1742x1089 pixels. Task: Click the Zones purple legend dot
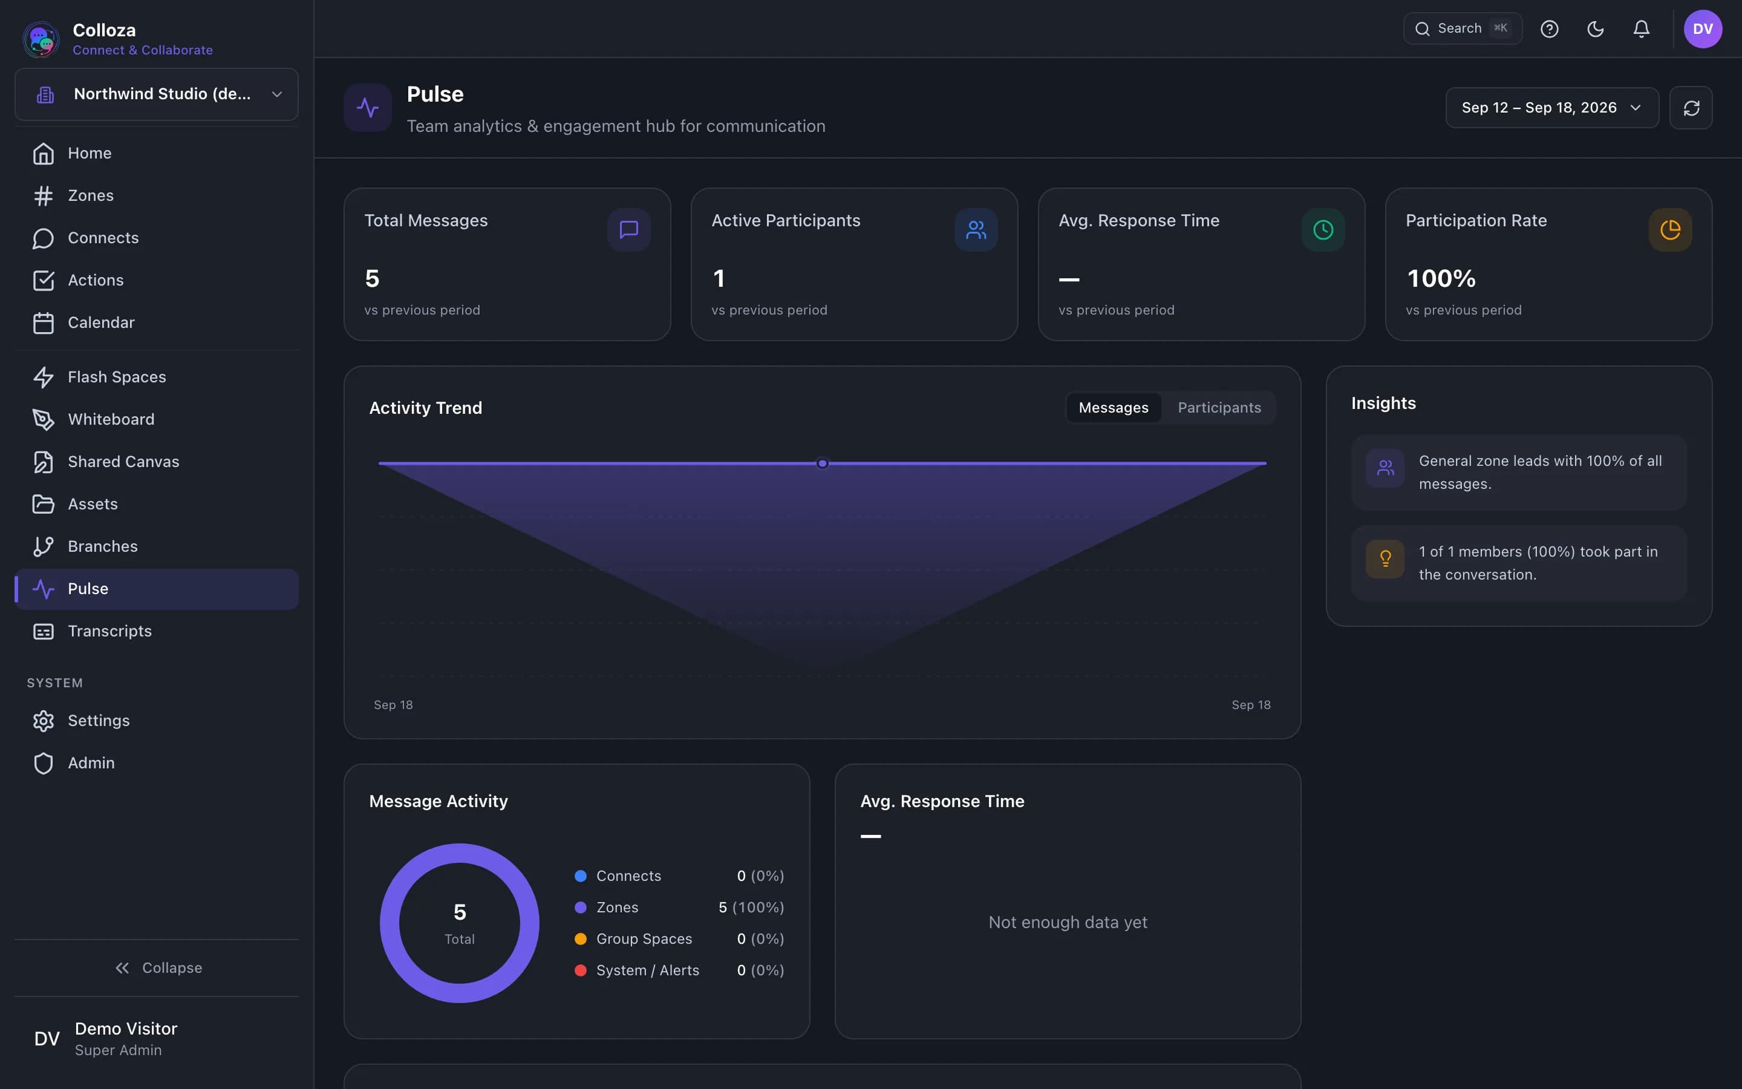click(x=580, y=907)
